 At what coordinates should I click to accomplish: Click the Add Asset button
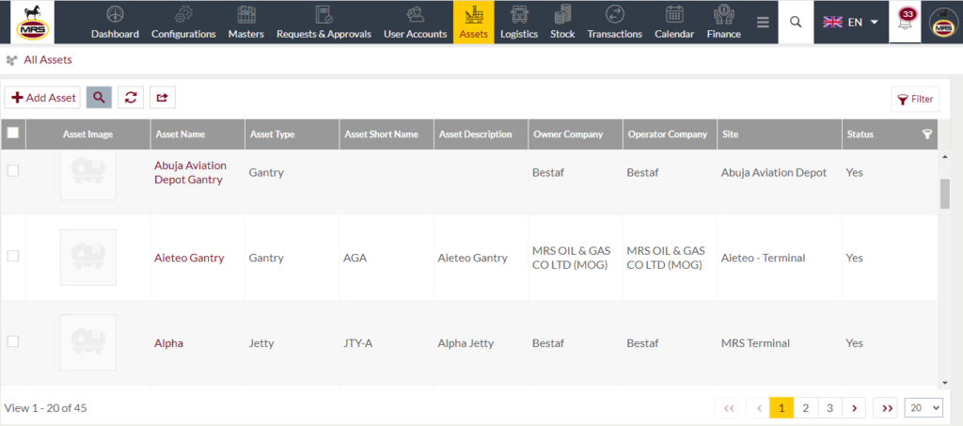point(42,98)
